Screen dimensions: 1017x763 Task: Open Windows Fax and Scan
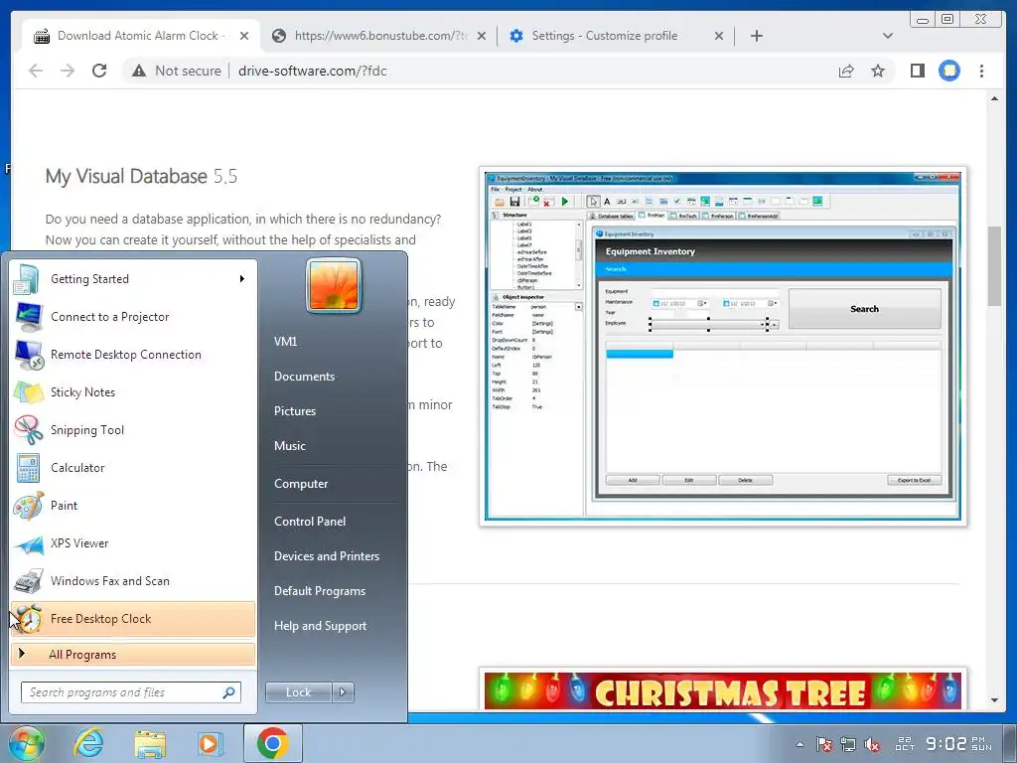click(x=132, y=580)
